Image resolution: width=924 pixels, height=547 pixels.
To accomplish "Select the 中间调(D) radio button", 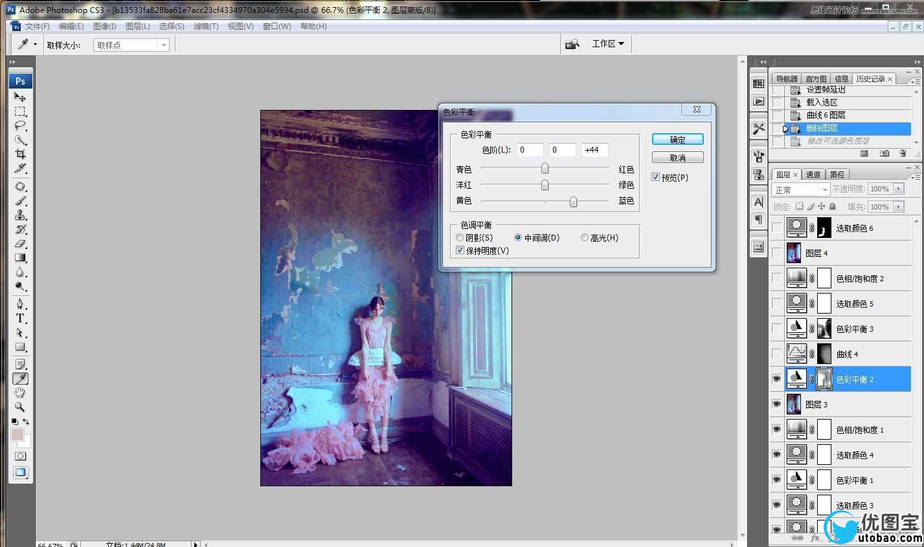I will coord(518,237).
